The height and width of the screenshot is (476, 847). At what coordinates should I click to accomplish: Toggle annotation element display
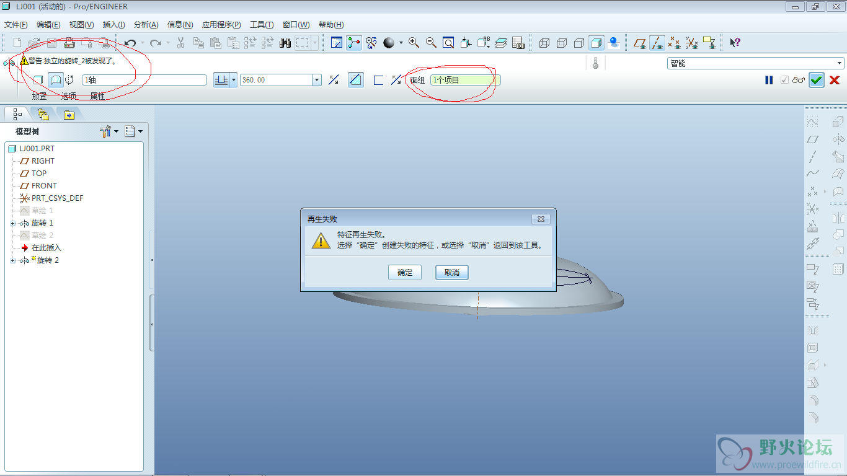coord(709,43)
